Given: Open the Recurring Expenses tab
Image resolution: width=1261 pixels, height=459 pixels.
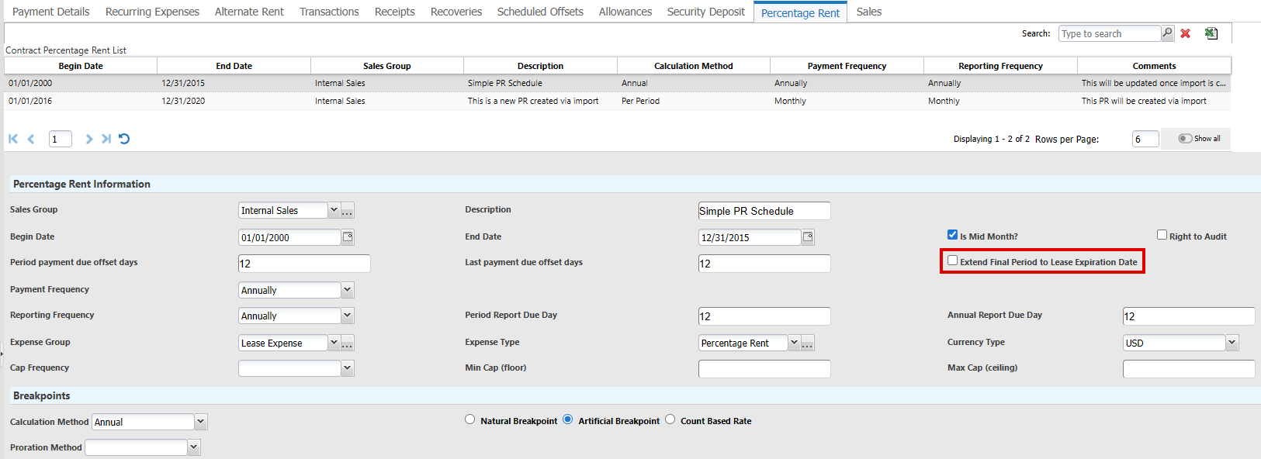Looking at the screenshot, I should tap(152, 12).
